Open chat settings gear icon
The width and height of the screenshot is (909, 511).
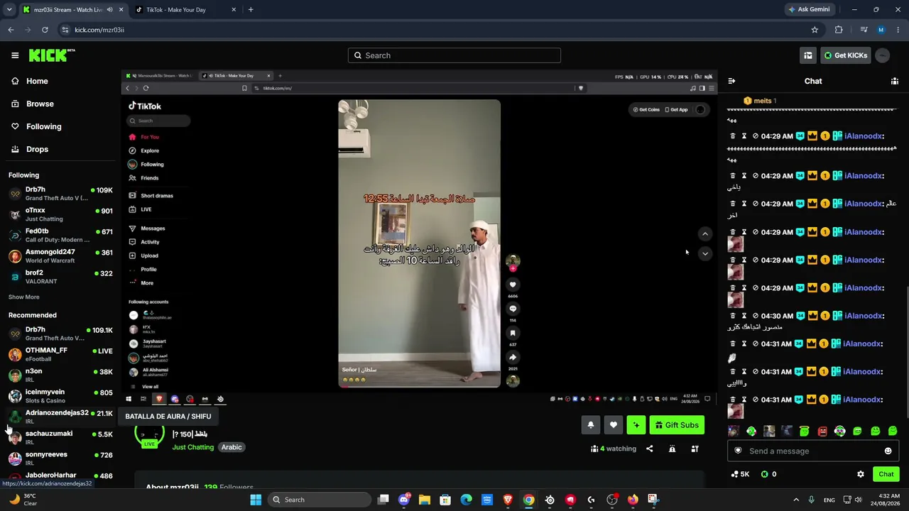point(861,474)
